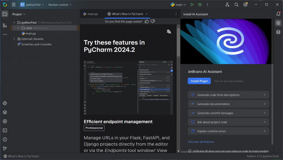
Task: Click the translate page icon
Action: coord(169,32)
